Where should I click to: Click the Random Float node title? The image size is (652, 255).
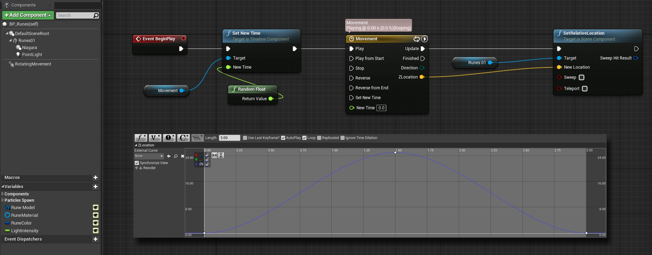coord(252,89)
